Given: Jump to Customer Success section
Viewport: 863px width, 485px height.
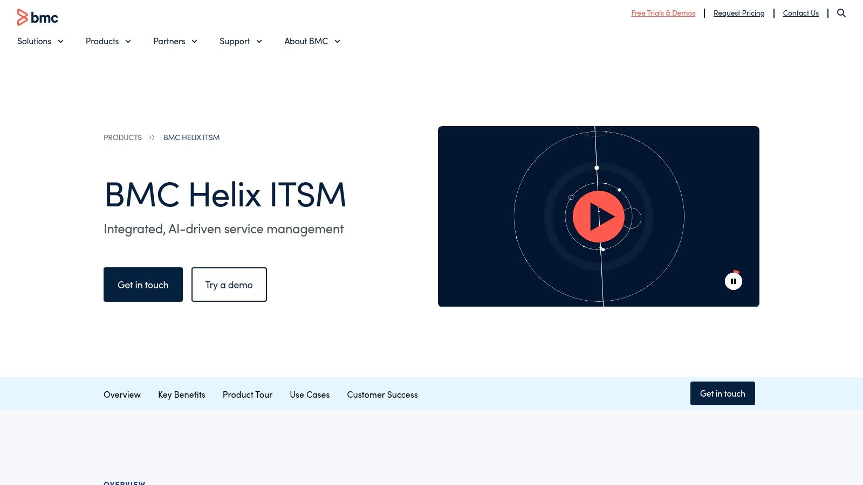Looking at the screenshot, I should (382, 394).
